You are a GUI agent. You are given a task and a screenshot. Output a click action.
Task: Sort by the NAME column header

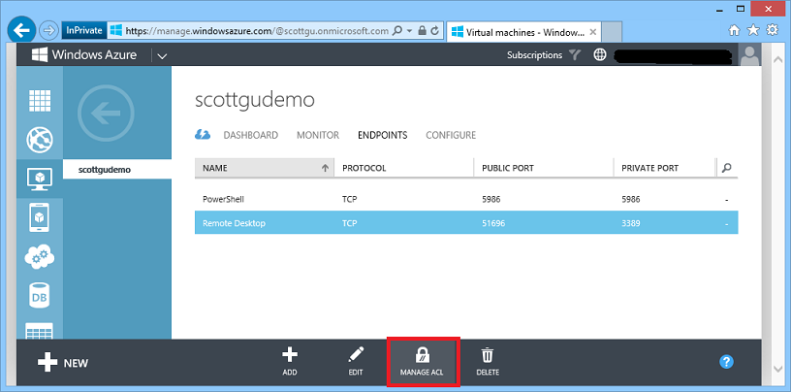265,168
